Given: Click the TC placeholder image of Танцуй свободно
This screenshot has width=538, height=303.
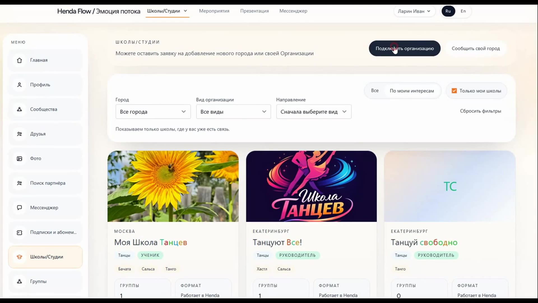Looking at the screenshot, I should click(x=450, y=186).
